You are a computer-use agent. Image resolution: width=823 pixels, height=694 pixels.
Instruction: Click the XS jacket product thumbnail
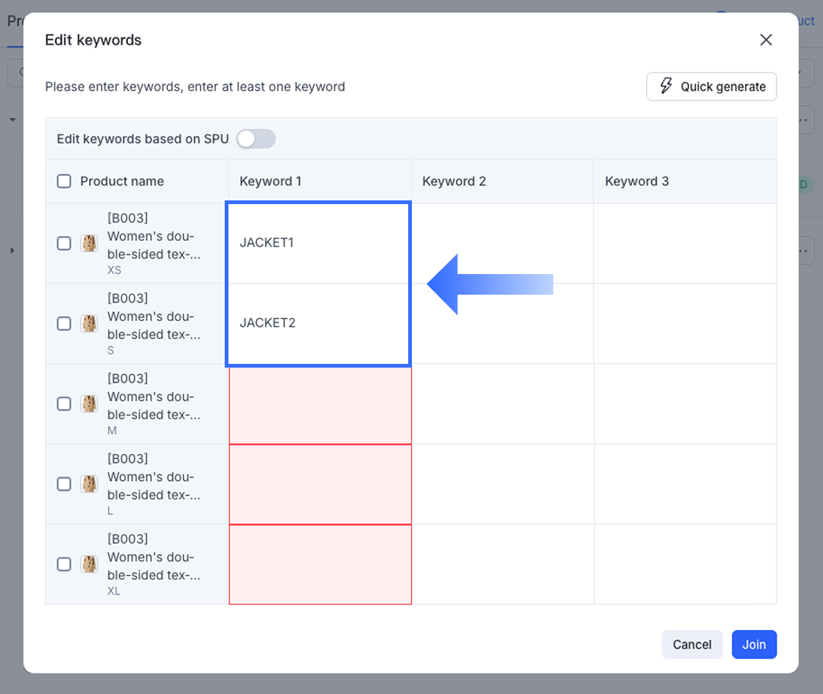coord(89,243)
